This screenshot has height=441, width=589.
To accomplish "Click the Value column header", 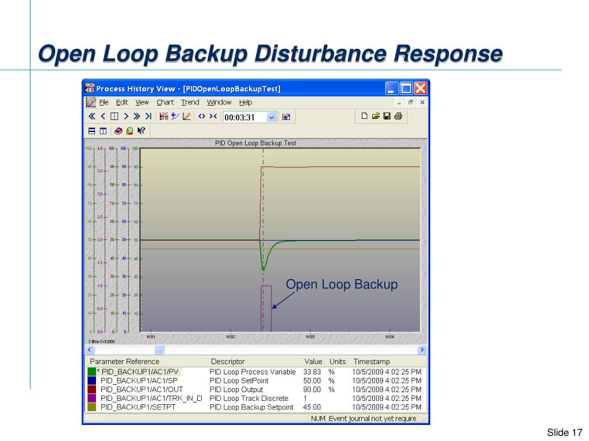I will tap(312, 362).
